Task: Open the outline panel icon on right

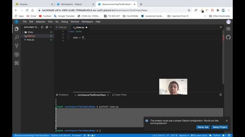Action: [x=228, y=29]
